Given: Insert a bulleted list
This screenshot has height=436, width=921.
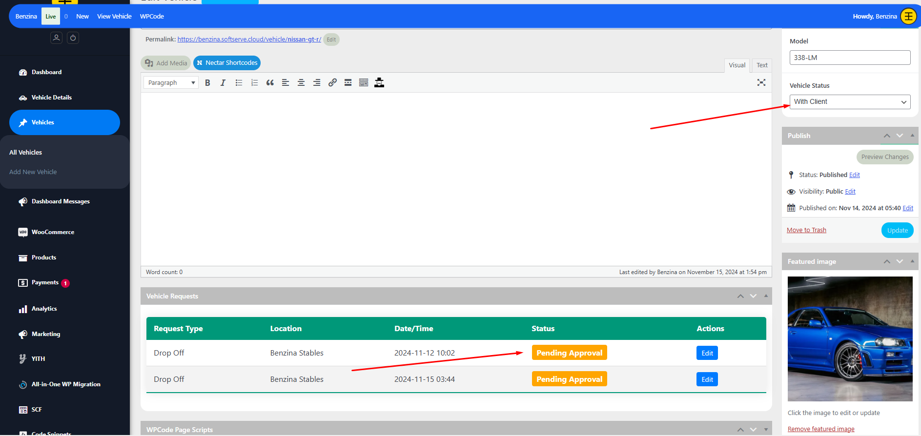Looking at the screenshot, I should click(x=239, y=83).
